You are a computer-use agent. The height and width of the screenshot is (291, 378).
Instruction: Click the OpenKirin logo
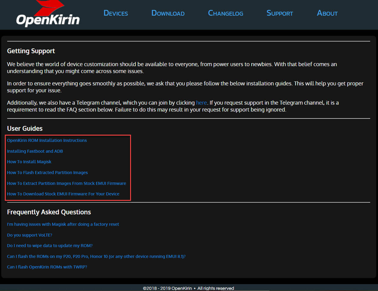tap(48, 14)
